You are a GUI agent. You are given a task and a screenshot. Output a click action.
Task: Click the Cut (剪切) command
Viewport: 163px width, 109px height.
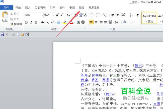15,14
